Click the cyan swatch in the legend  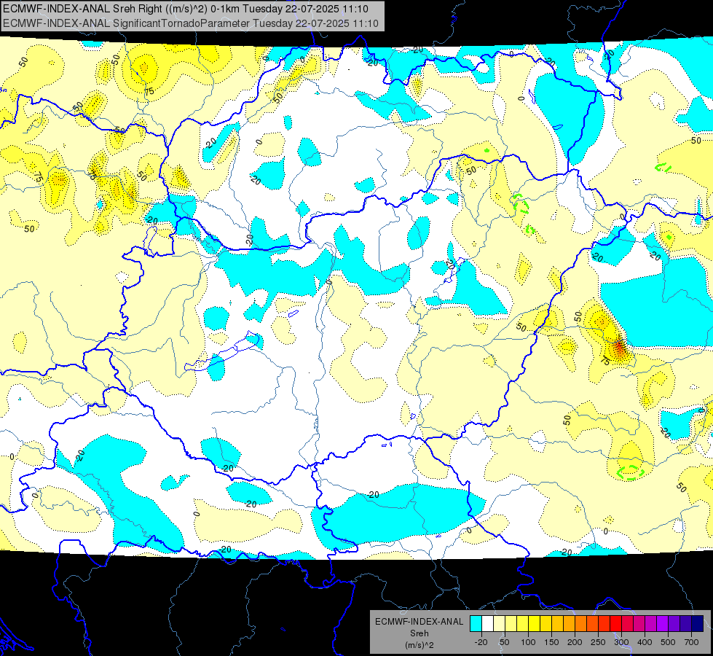click(476, 623)
